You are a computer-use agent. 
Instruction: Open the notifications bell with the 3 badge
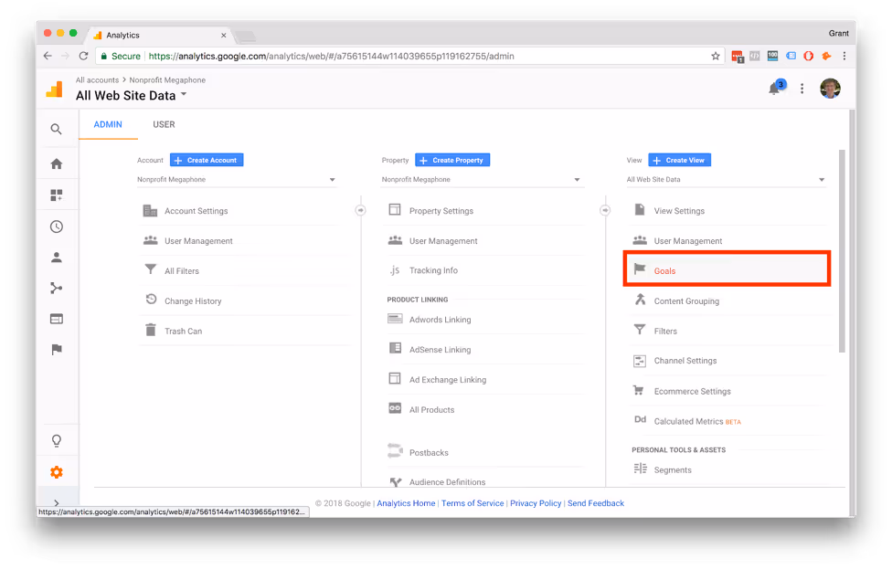776,88
